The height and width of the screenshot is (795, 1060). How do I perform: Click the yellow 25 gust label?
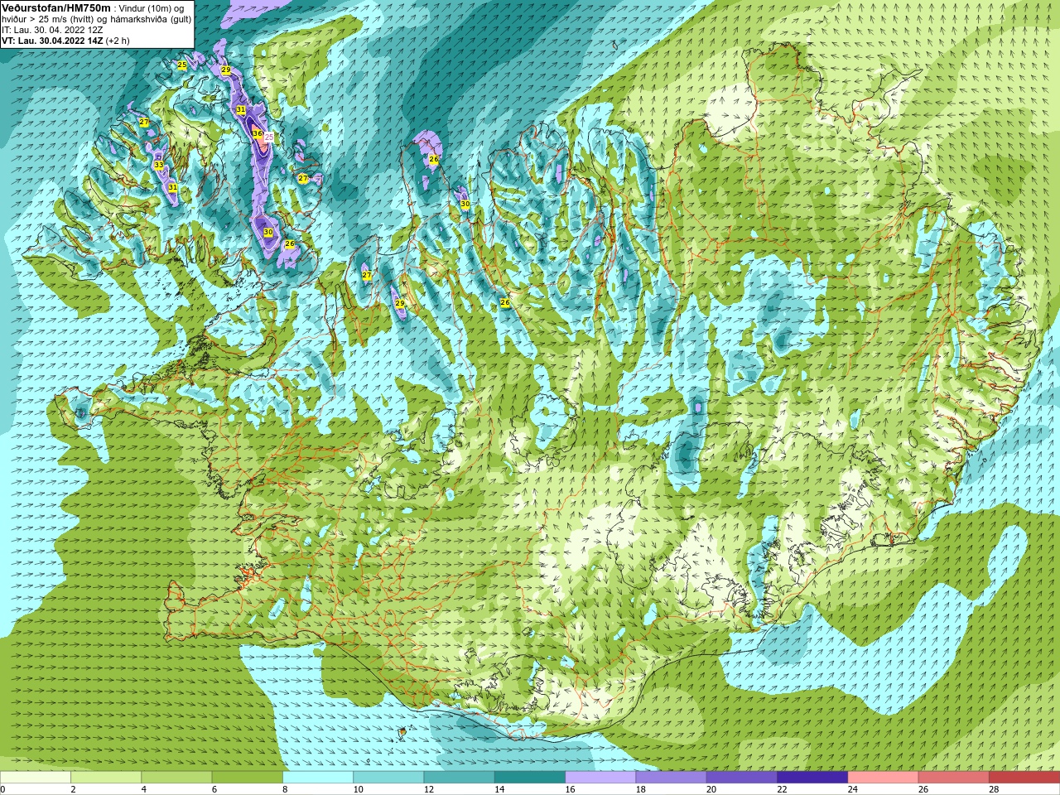182,65
